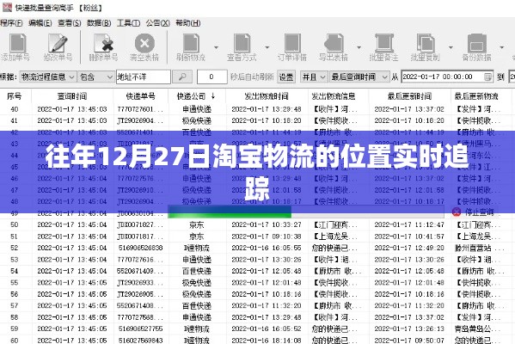Click tracking number 5520671408... in row 57
Screen dimensions: 515x344
click(x=140, y=305)
